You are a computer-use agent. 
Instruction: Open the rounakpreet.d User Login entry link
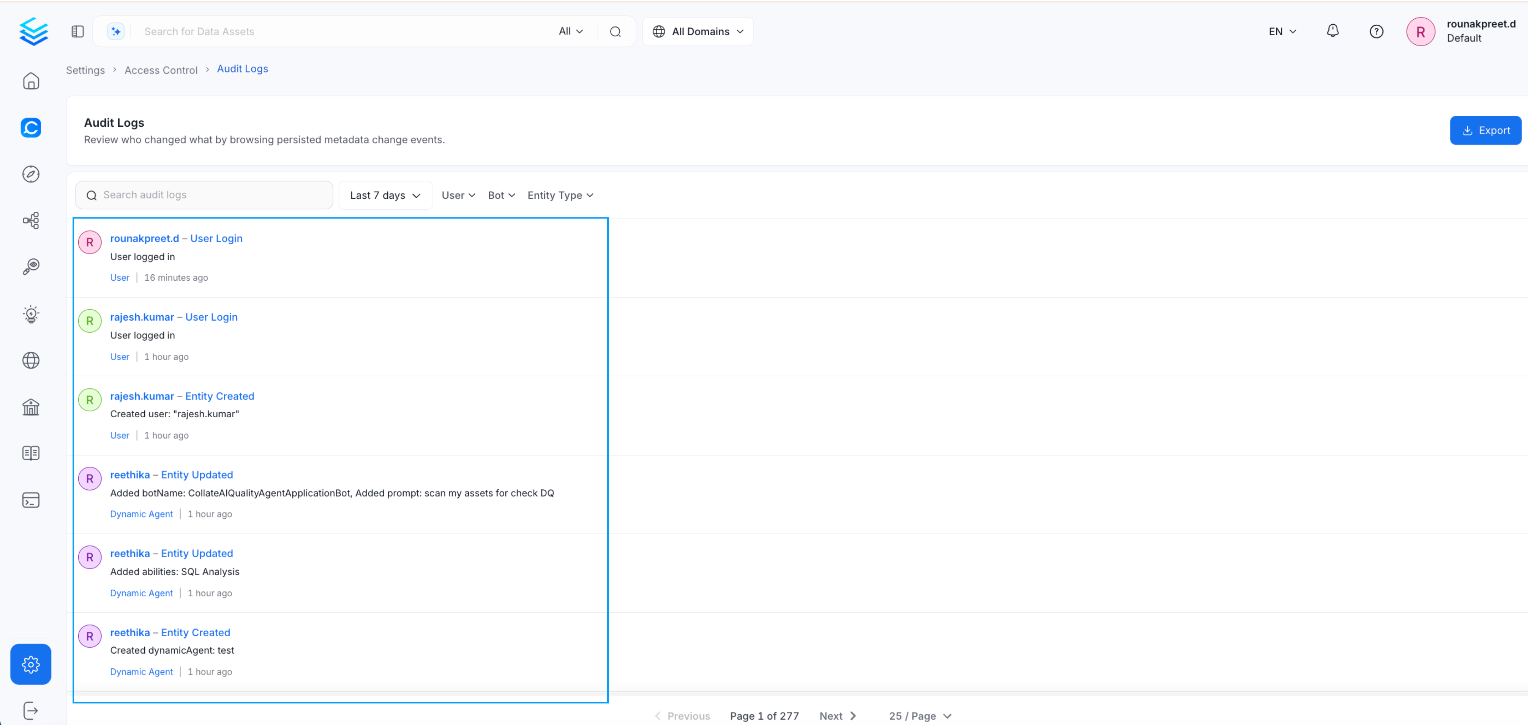pos(176,238)
